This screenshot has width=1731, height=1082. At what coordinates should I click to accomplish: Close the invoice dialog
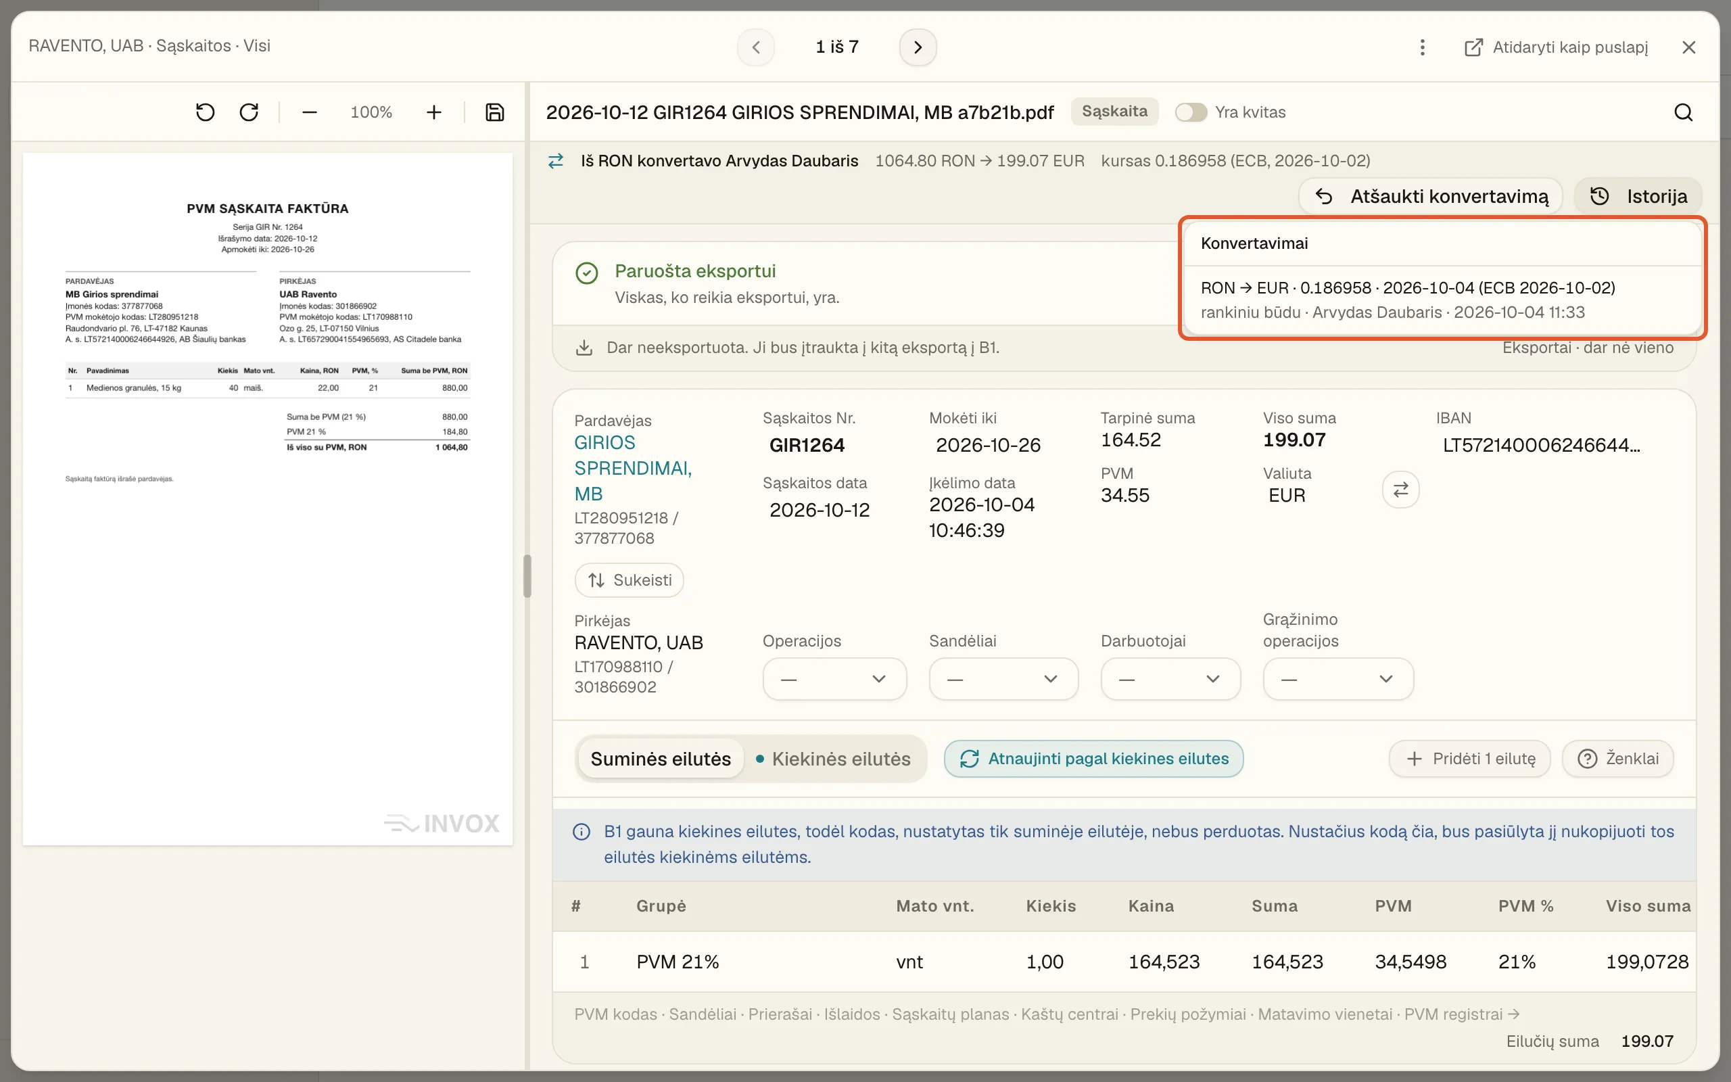[1689, 47]
